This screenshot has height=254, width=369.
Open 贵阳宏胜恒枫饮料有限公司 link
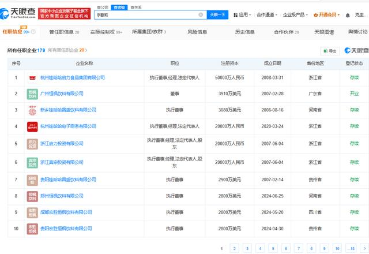pyautogui.click(x=66, y=229)
